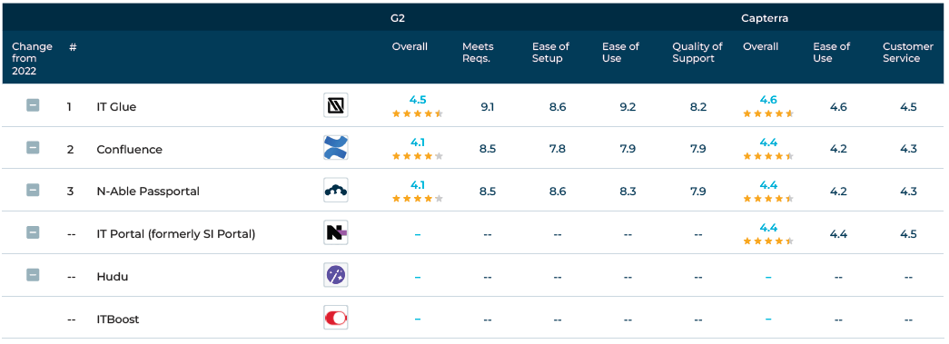This screenshot has height=344, width=949.
Task: Click the IT Glue logo icon
Action: [x=336, y=106]
